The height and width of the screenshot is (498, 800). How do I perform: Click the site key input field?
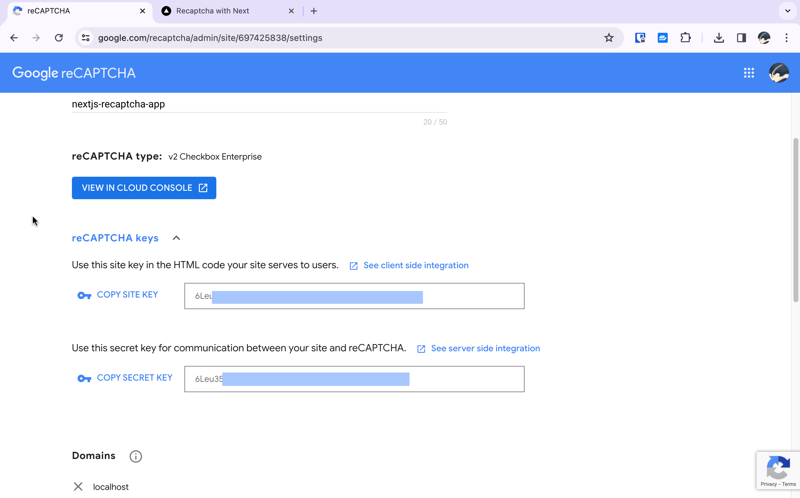354,295
